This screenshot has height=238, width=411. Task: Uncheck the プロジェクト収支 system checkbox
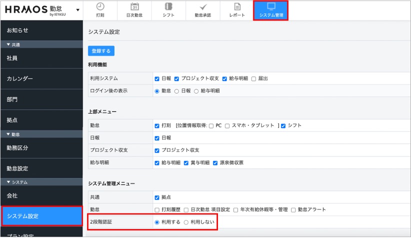pos(177,78)
